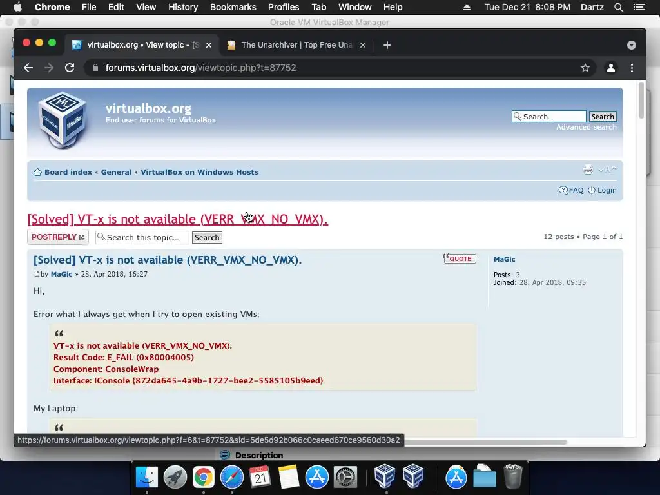The height and width of the screenshot is (495, 660).
Task: Open System Preferences from the Dock
Action: tap(345, 477)
